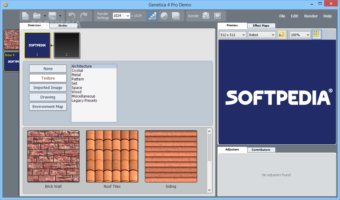Viewport: 340px width, 200px height.
Task: Toggle the staircase progressive render icon
Action: 153,16
